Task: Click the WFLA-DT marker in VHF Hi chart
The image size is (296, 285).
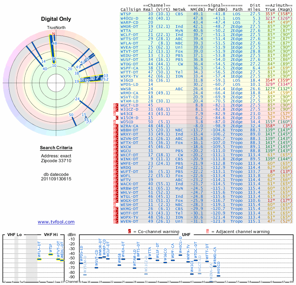Action: coord(39,259)
